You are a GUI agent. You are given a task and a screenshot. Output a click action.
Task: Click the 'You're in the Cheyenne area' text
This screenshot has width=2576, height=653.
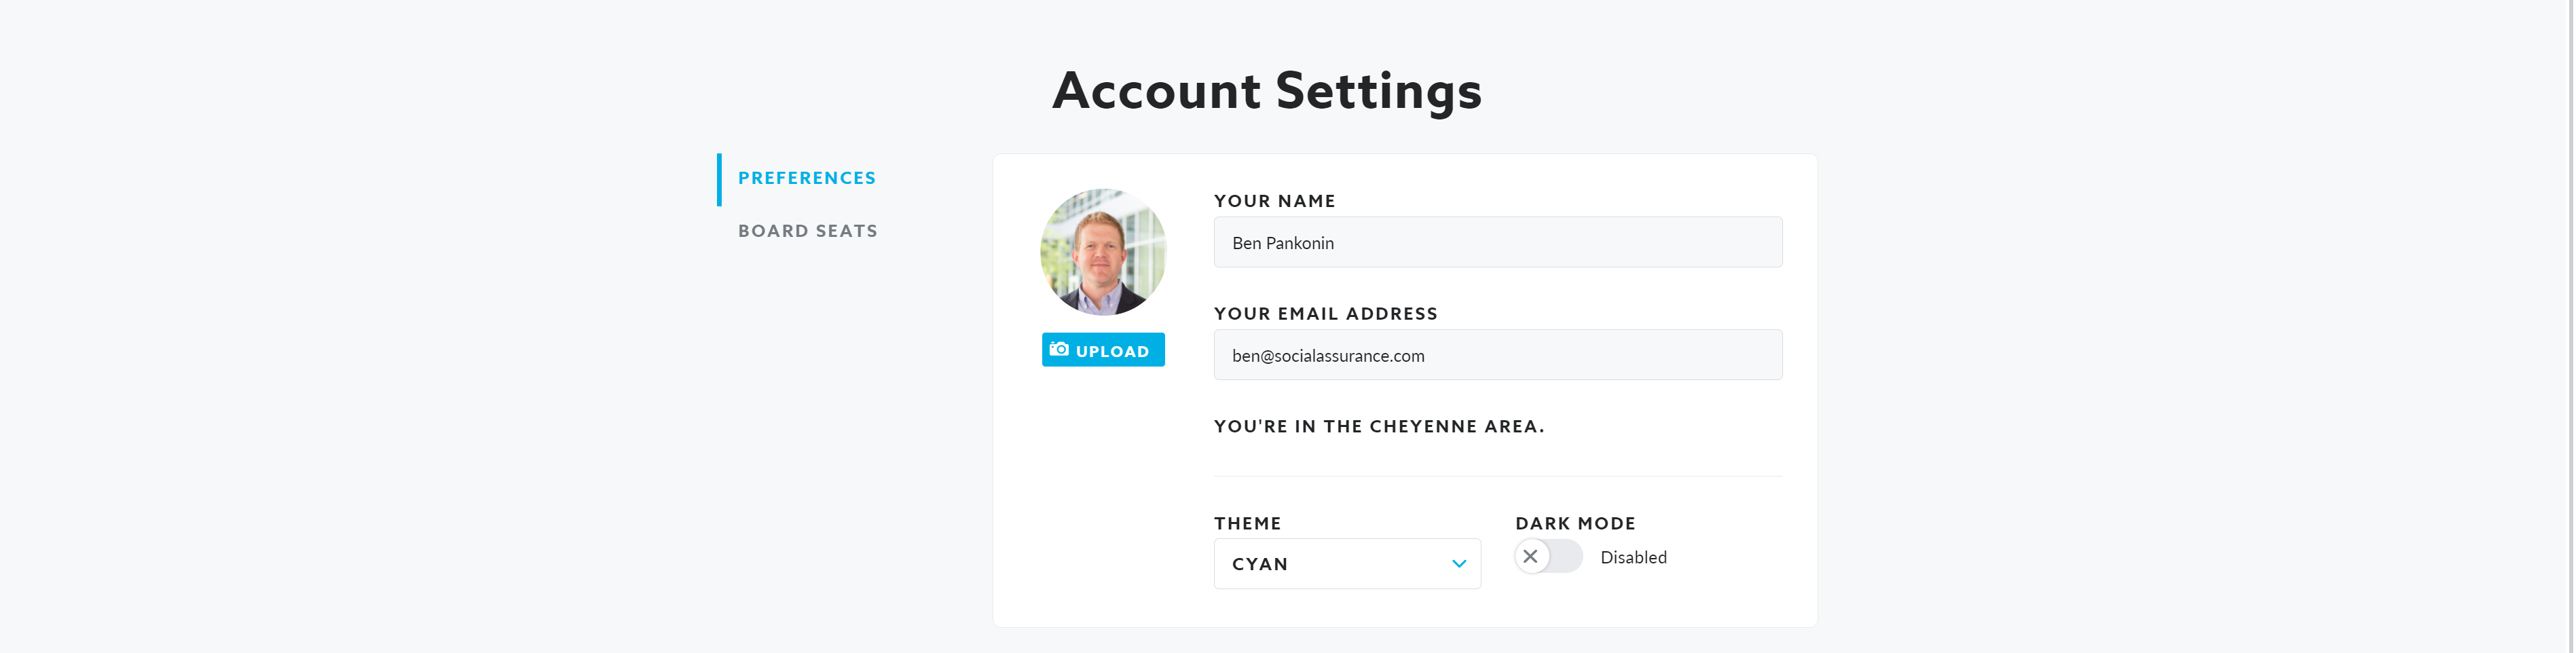(x=1378, y=427)
